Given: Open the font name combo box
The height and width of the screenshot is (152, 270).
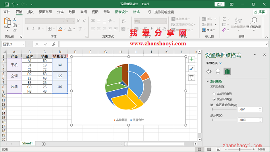Looking at the screenshot, I should 45,21.
